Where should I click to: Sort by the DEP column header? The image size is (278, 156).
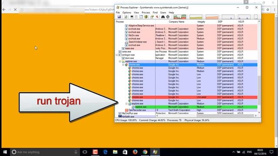[220, 22]
